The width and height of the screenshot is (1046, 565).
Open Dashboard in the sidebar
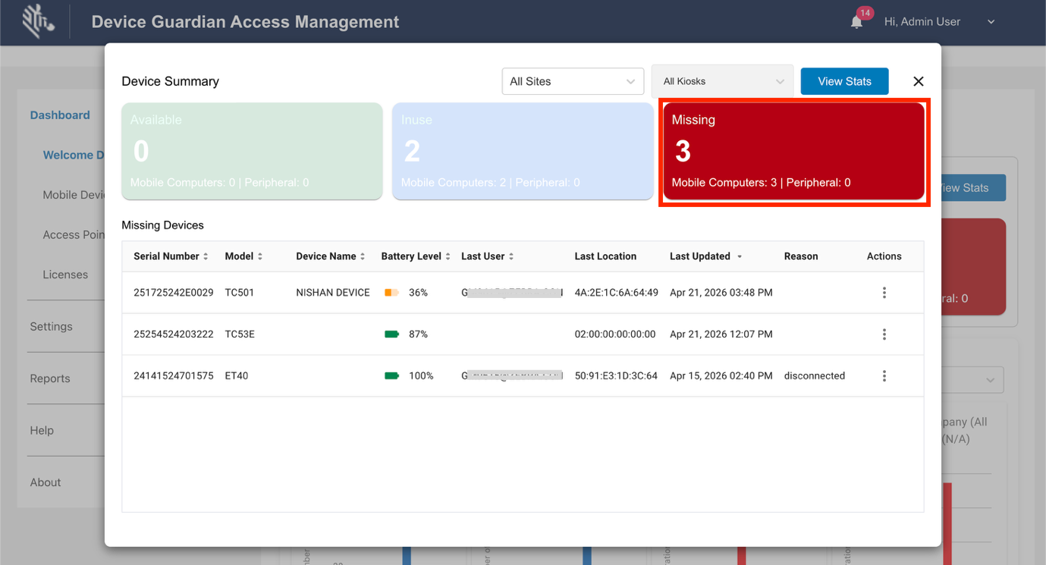point(60,115)
